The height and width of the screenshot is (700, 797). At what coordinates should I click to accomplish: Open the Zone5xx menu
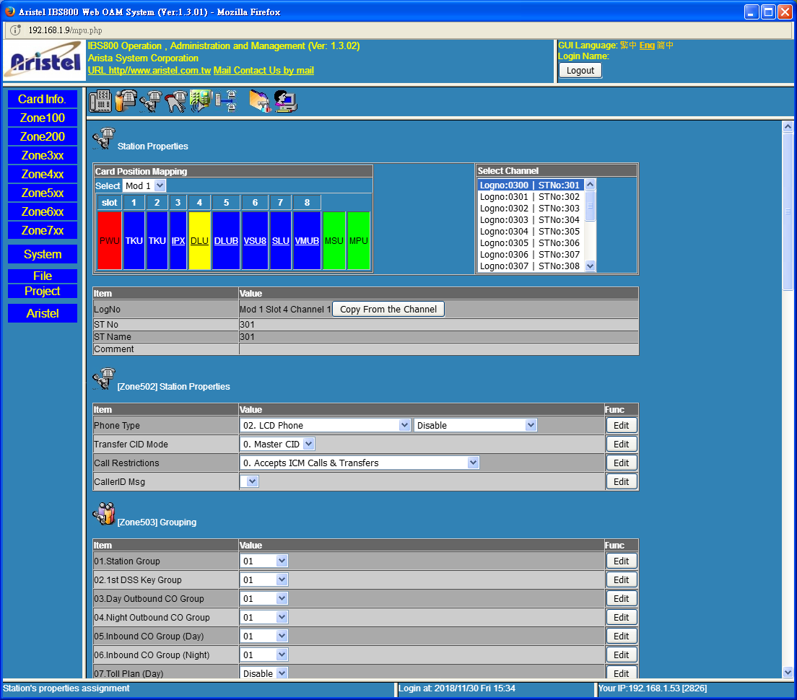coord(42,193)
